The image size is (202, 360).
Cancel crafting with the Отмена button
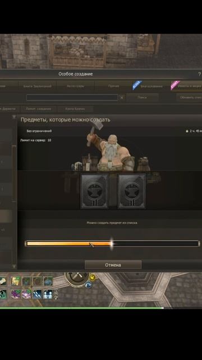(113, 265)
